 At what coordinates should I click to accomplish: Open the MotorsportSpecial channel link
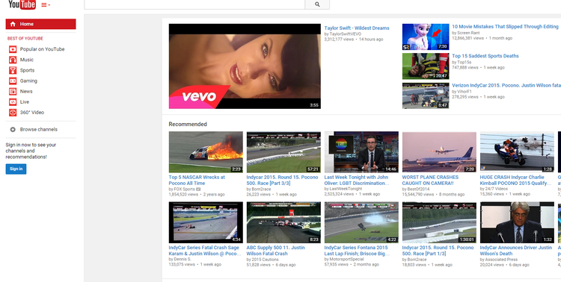[x=346, y=259]
